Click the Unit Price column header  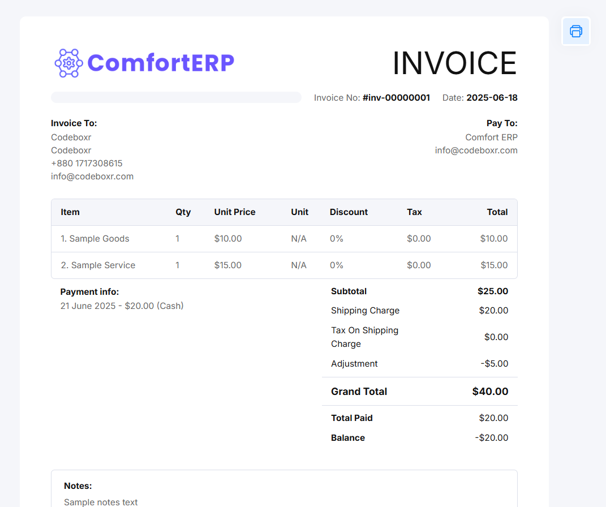click(234, 212)
